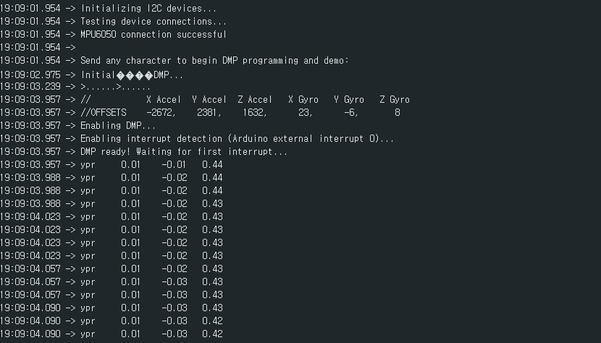Click "MPU6050 connection successful" text
Screen dimensions: 601x343
(x=153, y=35)
